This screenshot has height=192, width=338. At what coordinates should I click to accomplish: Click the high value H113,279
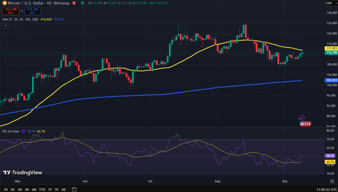tap(111, 3)
